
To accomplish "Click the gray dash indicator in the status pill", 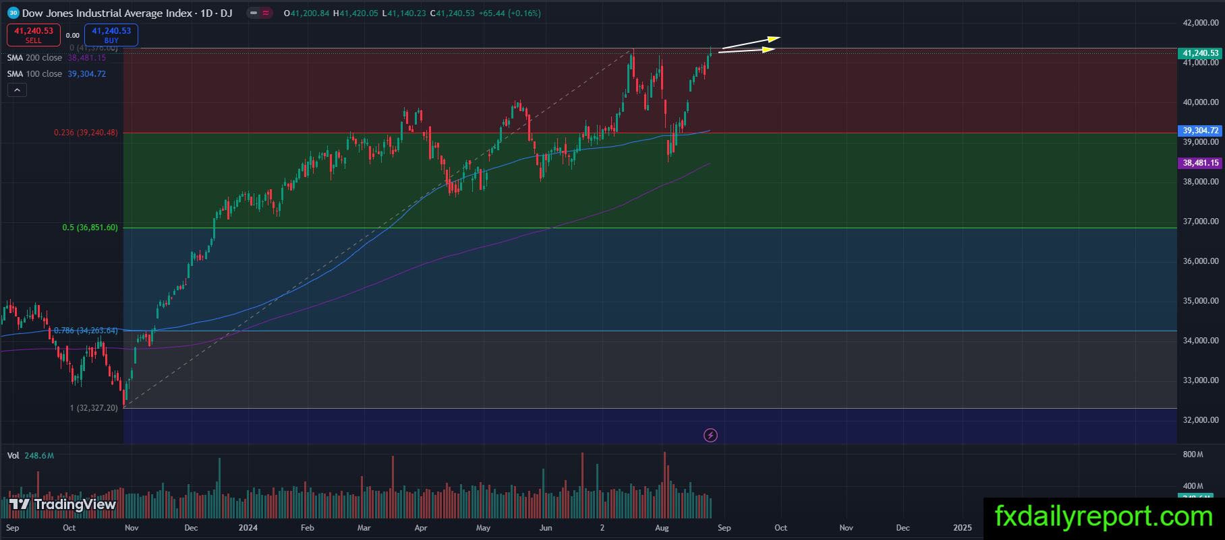I will [253, 13].
